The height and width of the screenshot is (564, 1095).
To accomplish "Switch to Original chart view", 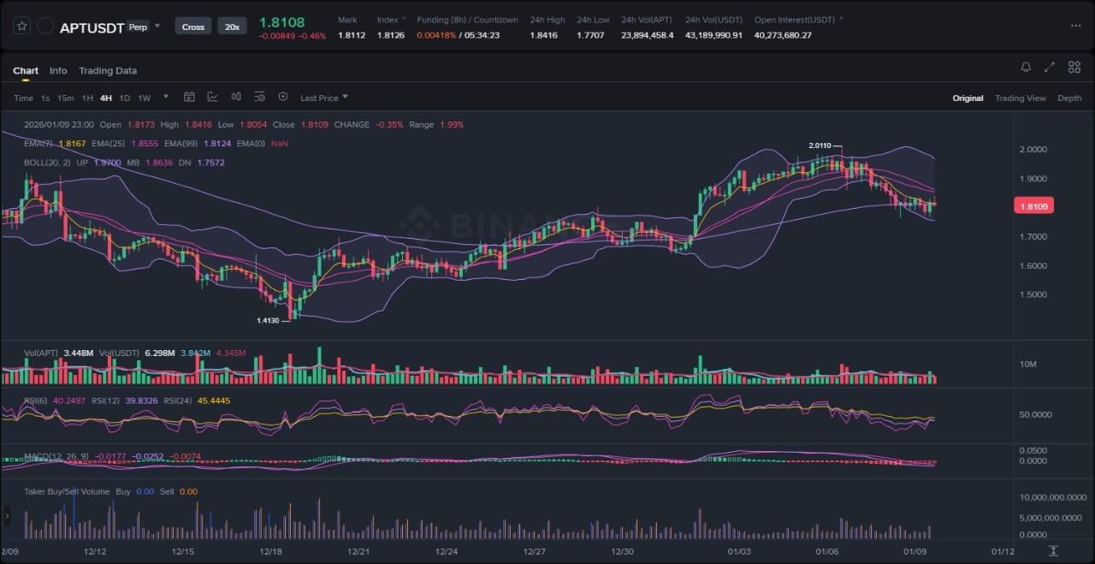I will coord(968,98).
